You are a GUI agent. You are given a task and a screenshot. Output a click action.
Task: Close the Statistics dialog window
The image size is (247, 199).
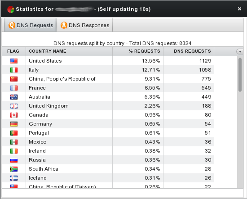[239, 9]
